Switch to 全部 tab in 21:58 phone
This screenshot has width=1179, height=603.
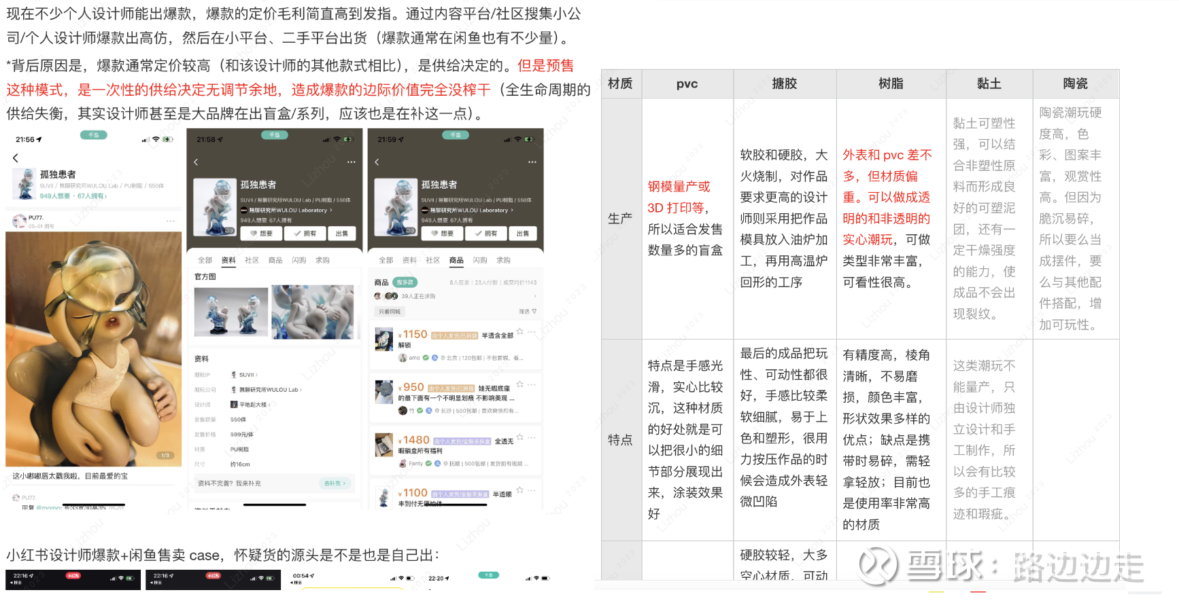coord(205,260)
